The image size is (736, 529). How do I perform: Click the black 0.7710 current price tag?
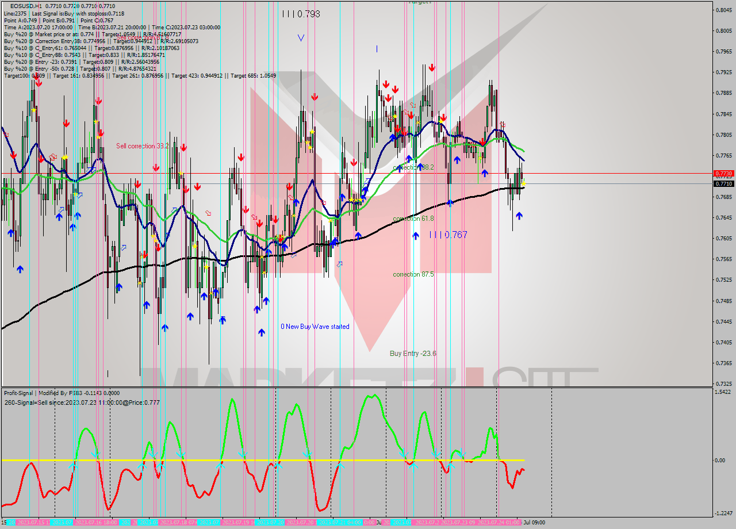723,183
